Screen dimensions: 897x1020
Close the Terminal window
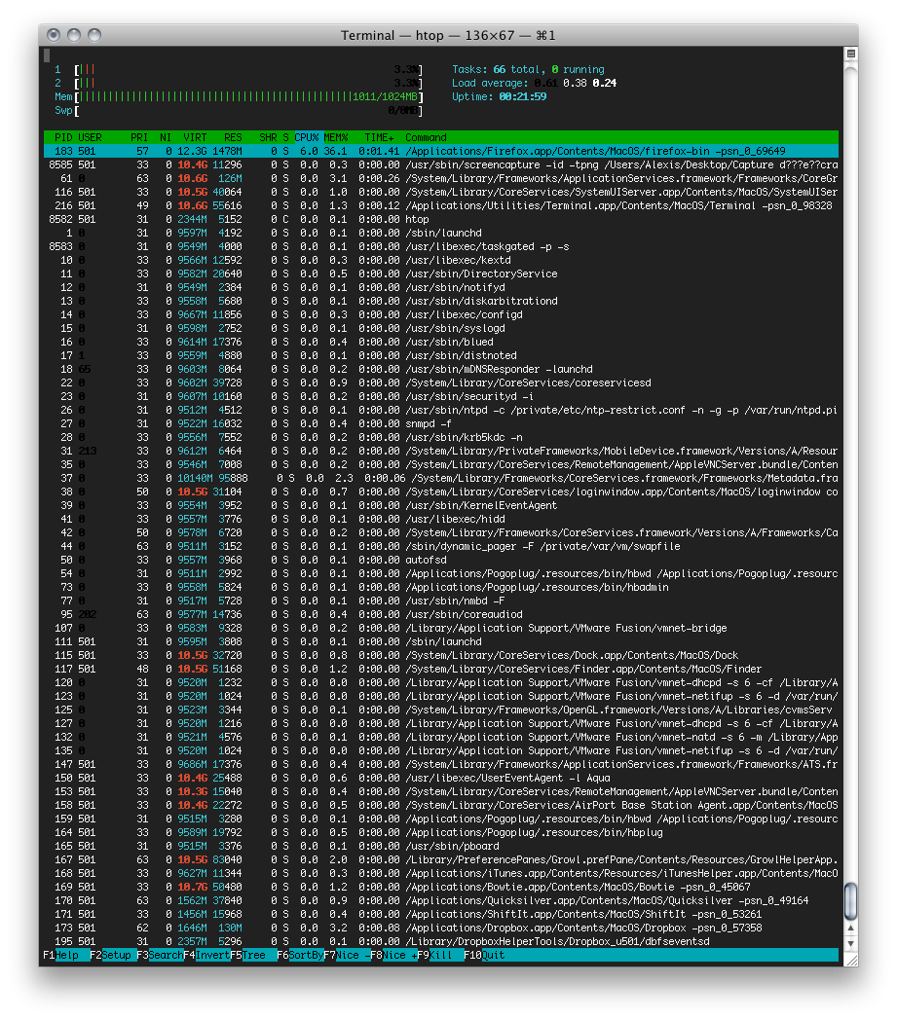click(54, 35)
